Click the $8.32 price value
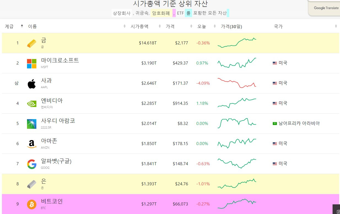This screenshot has height=214, width=340. point(183,124)
